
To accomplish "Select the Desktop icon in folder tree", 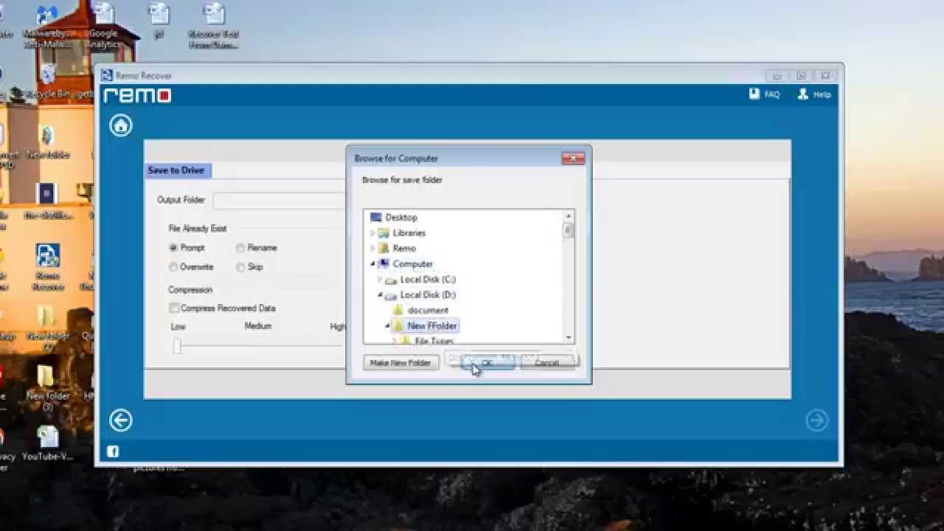I will click(x=376, y=218).
